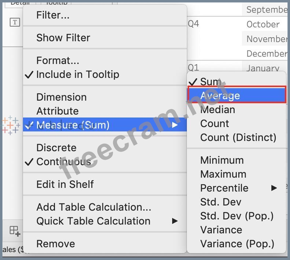
Task: Click the new worksheet icon
Action: 15,231
